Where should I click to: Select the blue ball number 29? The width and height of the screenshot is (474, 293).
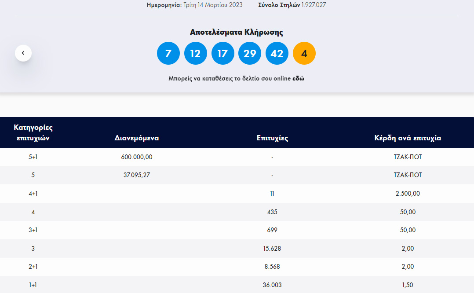(250, 53)
